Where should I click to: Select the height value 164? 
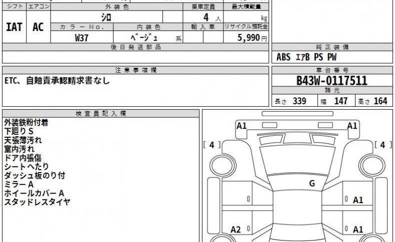(380, 101)
